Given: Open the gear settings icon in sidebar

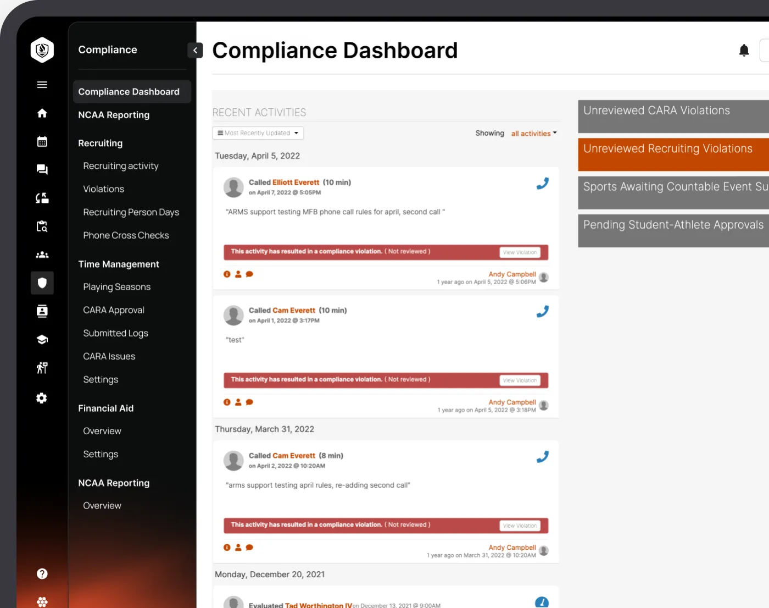Looking at the screenshot, I should coord(42,398).
